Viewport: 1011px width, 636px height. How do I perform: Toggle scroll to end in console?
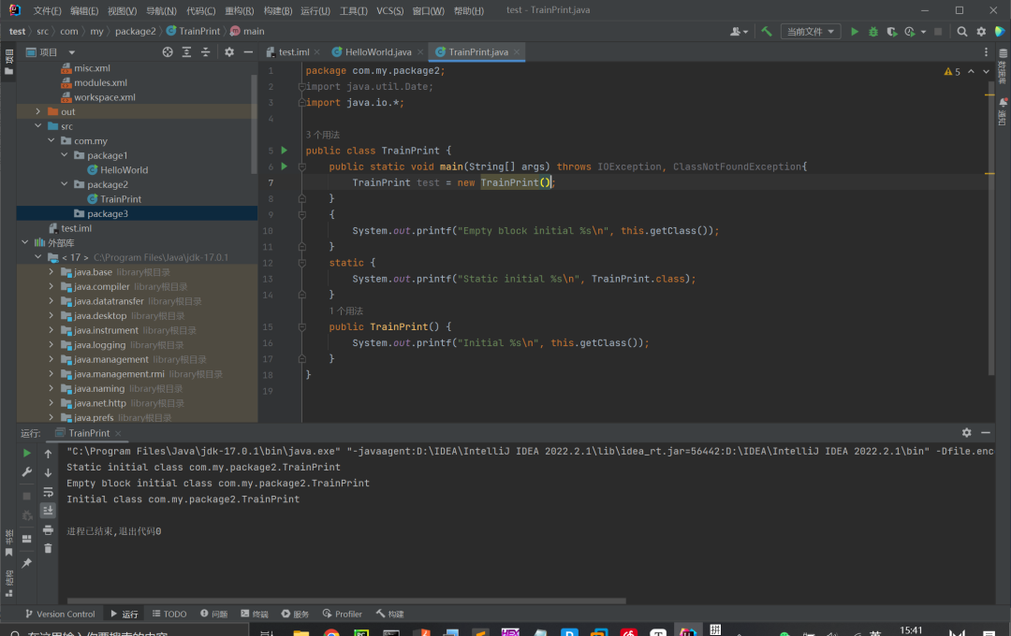(x=48, y=510)
